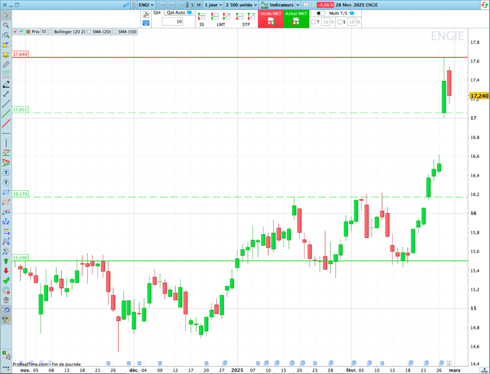Click the trading wrench settings icon
The image size is (490, 374).
tap(146, 14)
